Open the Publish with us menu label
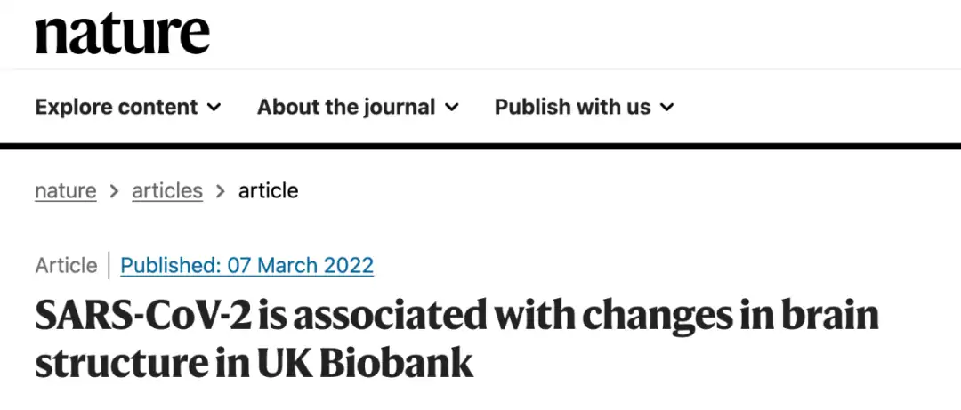Viewport: 961px width, 410px height. pyautogui.click(x=572, y=108)
